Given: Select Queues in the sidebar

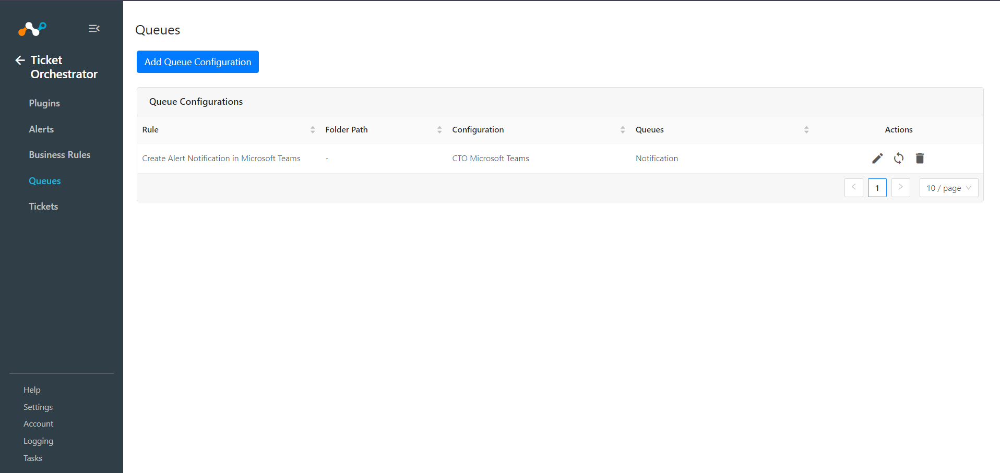Looking at the screenshot, I should (x=45, y=181).
